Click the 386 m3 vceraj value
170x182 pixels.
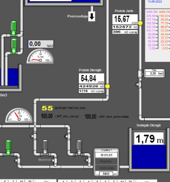click(x=125, y=32)
